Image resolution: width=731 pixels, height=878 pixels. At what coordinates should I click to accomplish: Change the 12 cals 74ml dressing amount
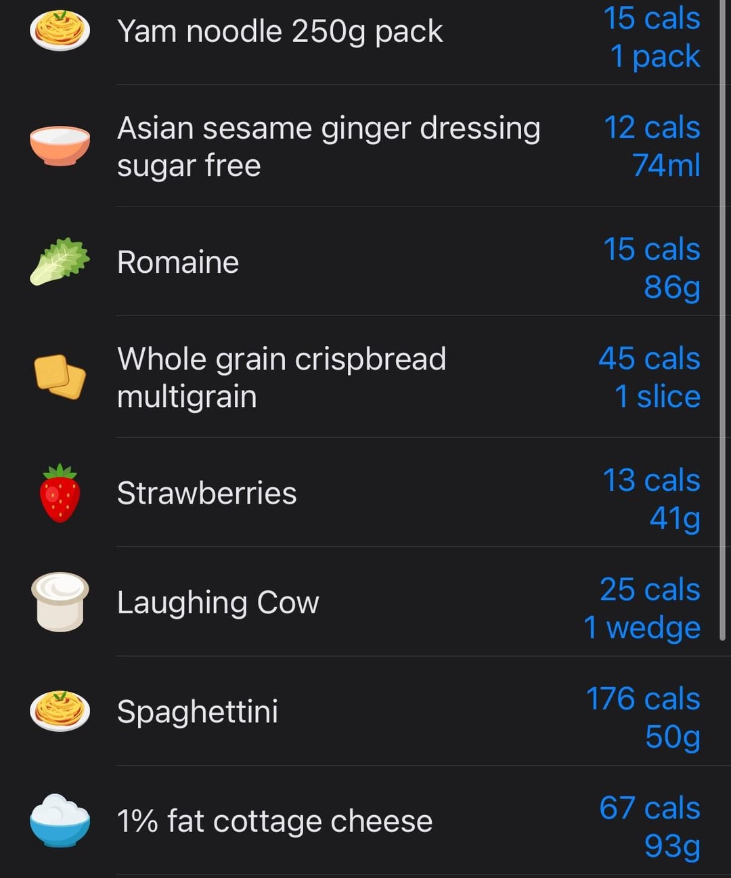tap(652, 146)
